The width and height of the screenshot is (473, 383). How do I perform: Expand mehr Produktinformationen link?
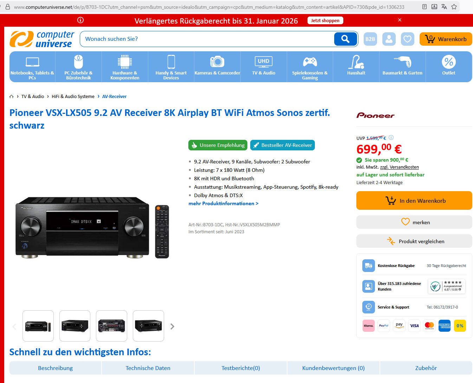(223, 203)
